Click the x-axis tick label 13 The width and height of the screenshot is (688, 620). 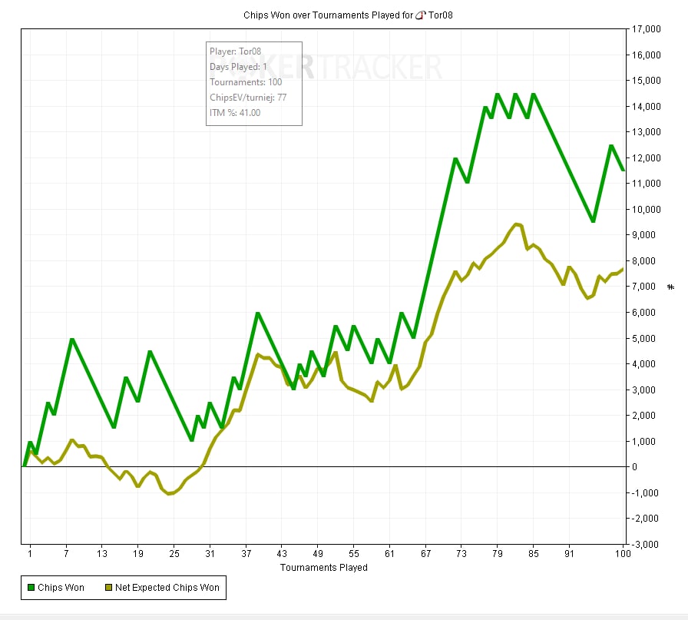click(x=102, y=553)
